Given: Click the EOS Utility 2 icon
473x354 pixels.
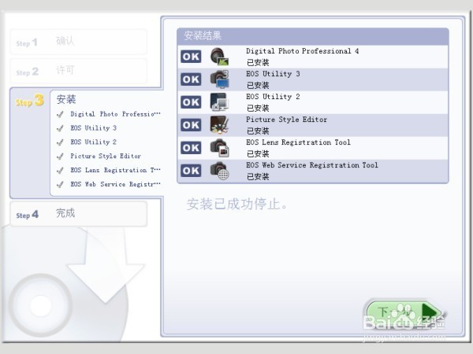Looking at the screenshot, I should tap(219, 102).
